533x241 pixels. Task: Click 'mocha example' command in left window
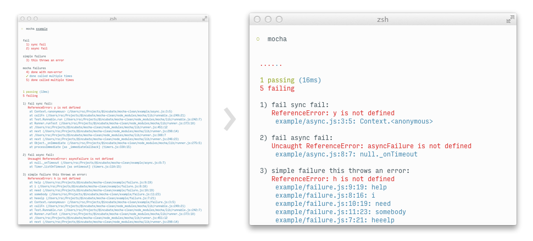pos(37,29)
